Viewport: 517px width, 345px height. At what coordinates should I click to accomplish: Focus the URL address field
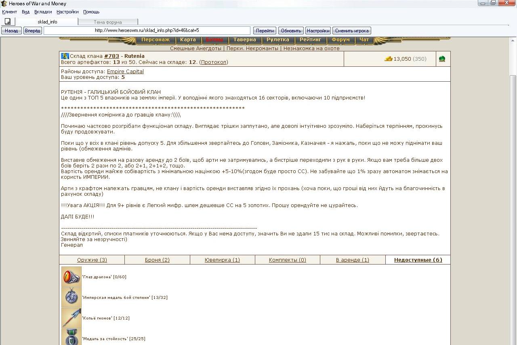[147, 31]
